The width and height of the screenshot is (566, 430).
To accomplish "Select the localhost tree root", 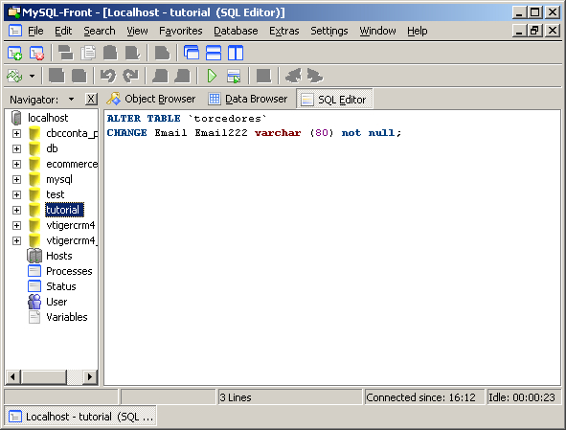I will pos(48,118).
